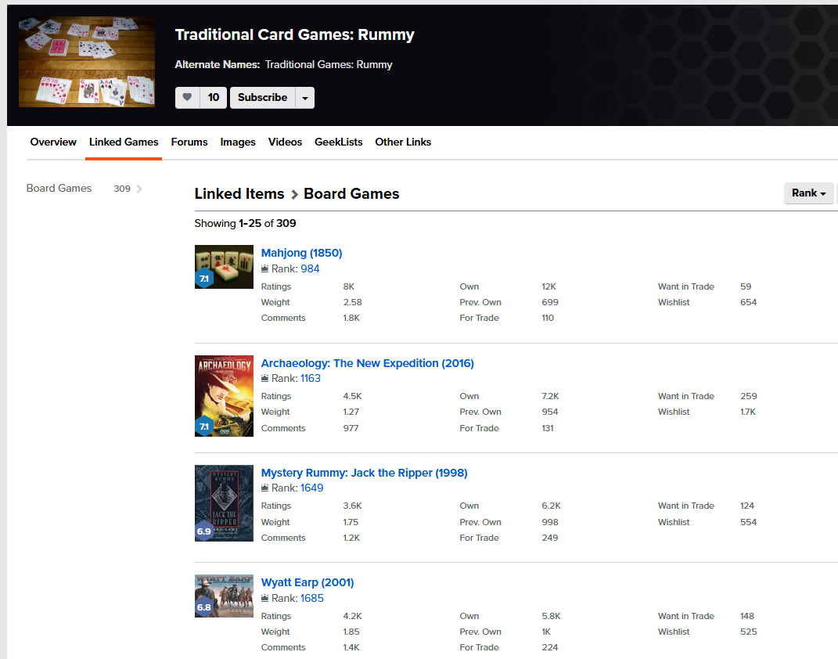Click the Showing 1-25 of 309 text
The image size is (838, 659).
click(x=246, y=223)
